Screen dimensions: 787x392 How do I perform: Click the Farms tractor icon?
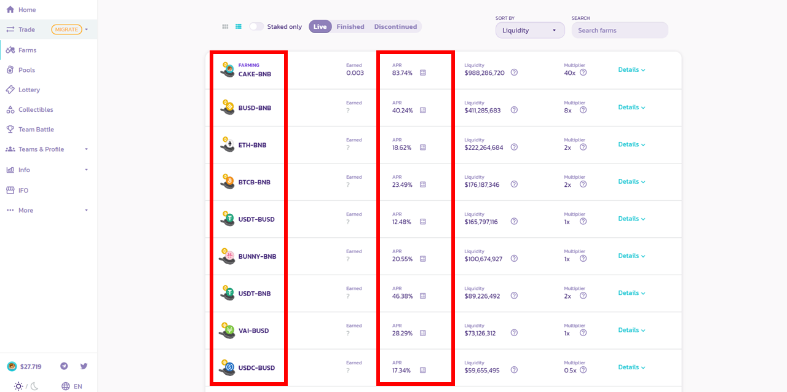click(x=10, y=50)
